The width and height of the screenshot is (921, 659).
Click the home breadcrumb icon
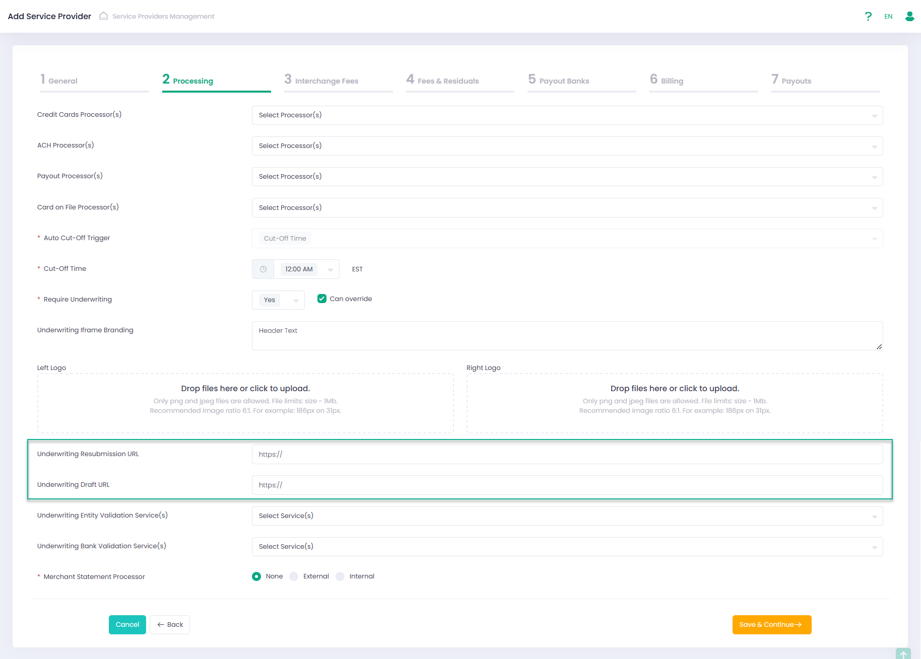(x=103, y=16)
